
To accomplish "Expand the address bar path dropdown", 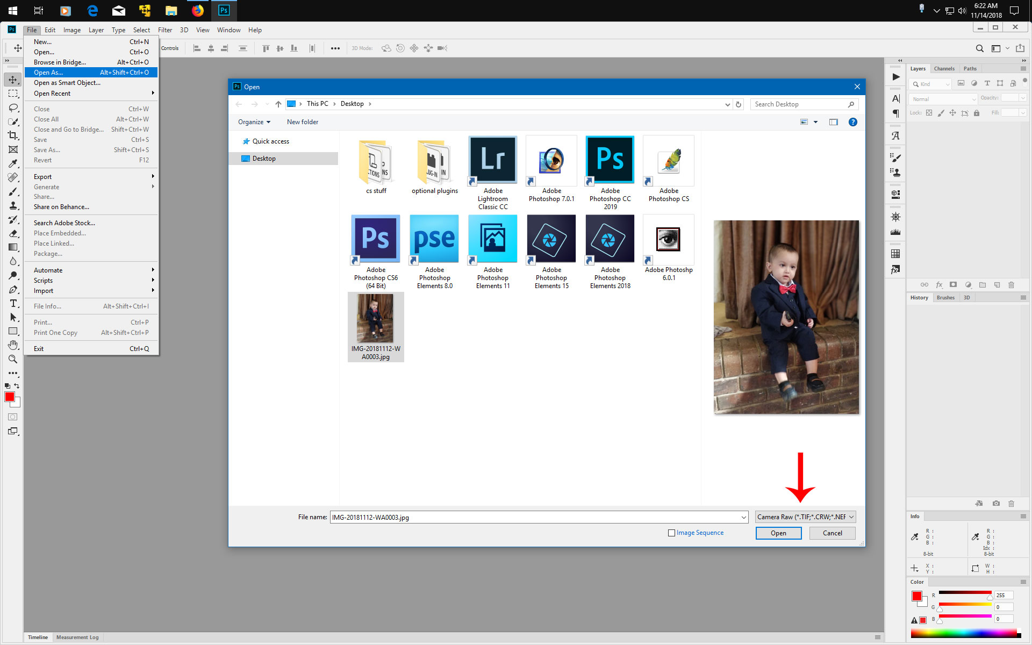I will [x=727, y=104].
